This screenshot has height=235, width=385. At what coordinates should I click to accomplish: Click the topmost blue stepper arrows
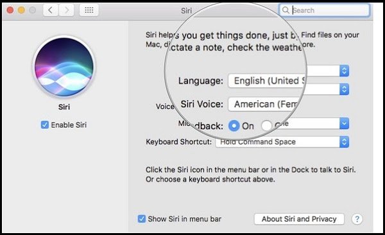pos(344,71)
